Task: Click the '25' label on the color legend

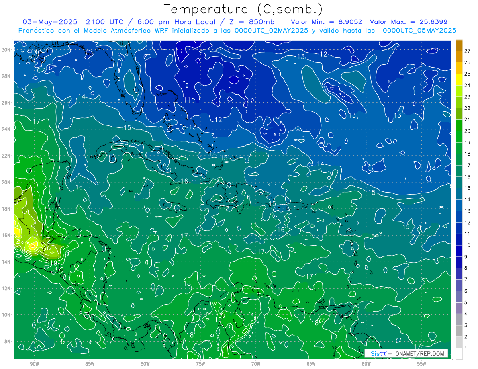Action: 467,74
